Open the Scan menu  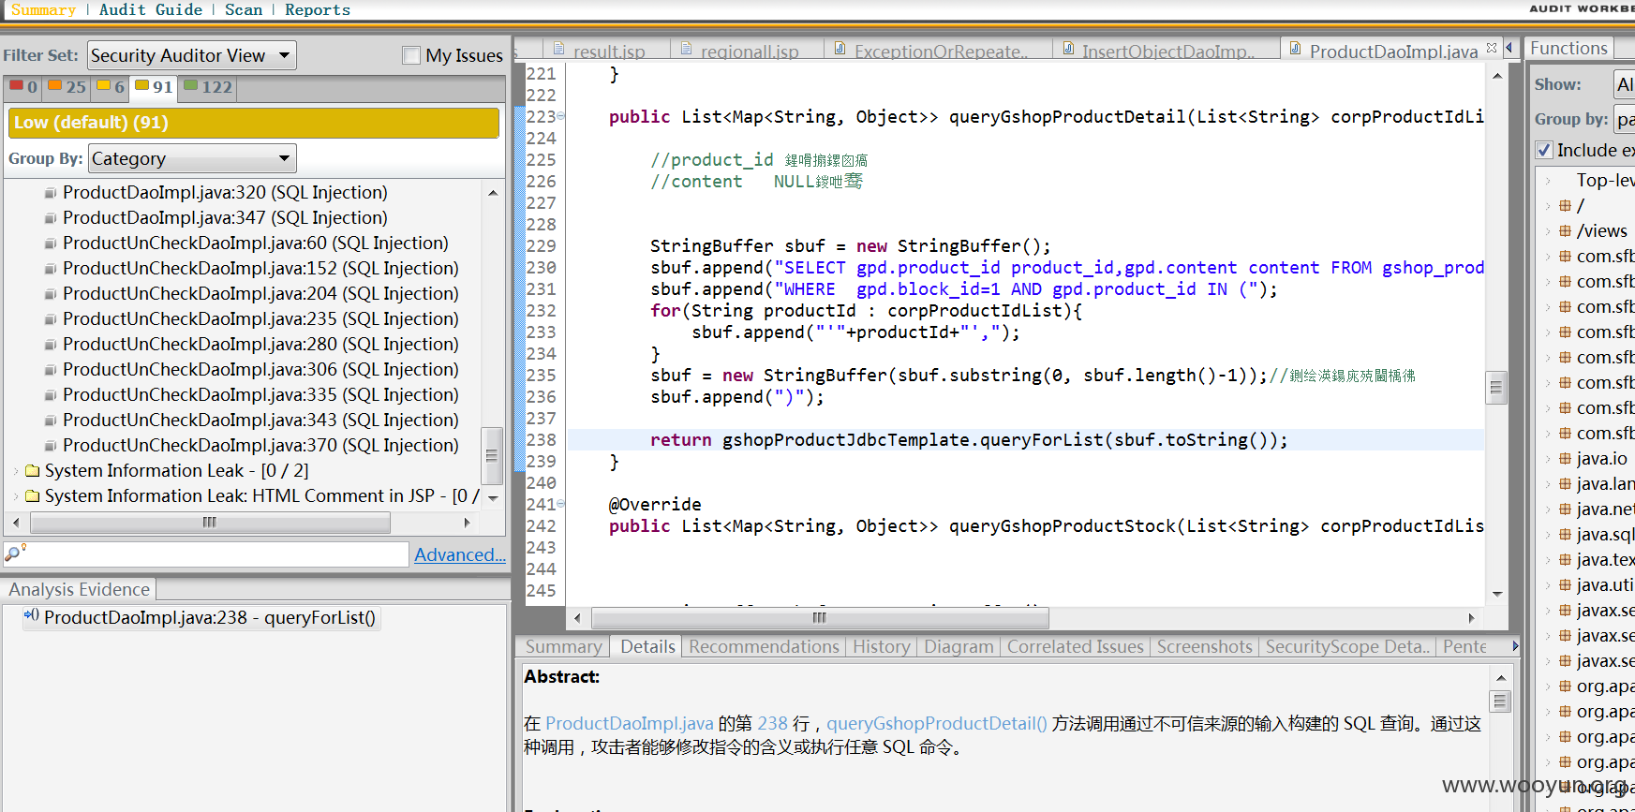[244, 9]
